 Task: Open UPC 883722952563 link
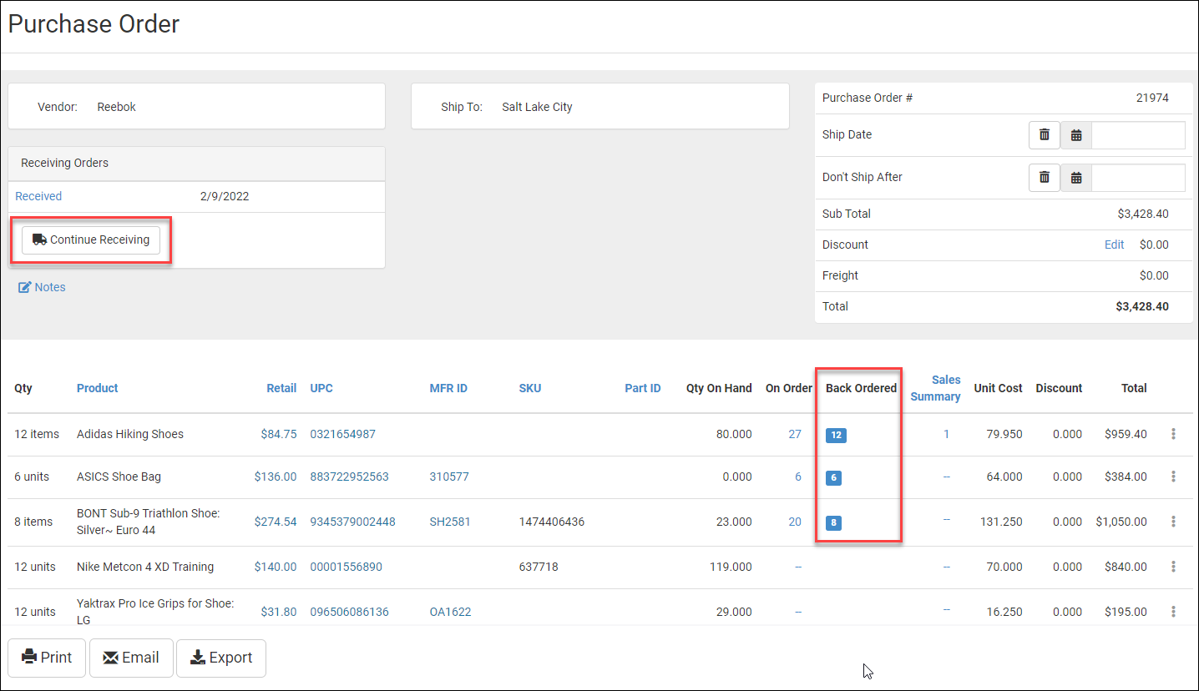click(349, 477)
